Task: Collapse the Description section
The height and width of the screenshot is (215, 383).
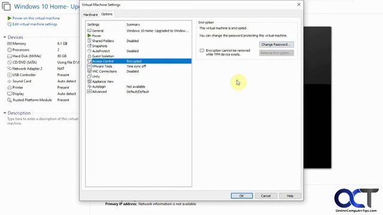Action: click(5, 113)
